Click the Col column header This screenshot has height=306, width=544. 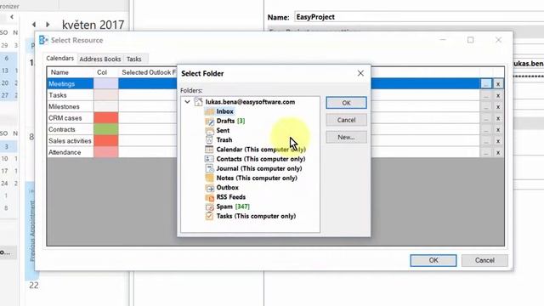(x=105, y=72)
